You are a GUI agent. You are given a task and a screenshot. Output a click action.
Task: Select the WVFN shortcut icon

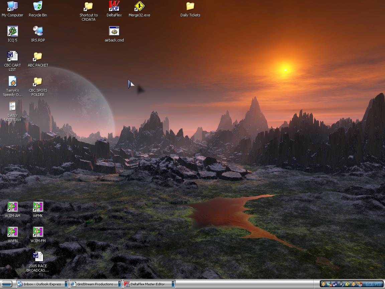pyautogui.click(x=12, y=232)
